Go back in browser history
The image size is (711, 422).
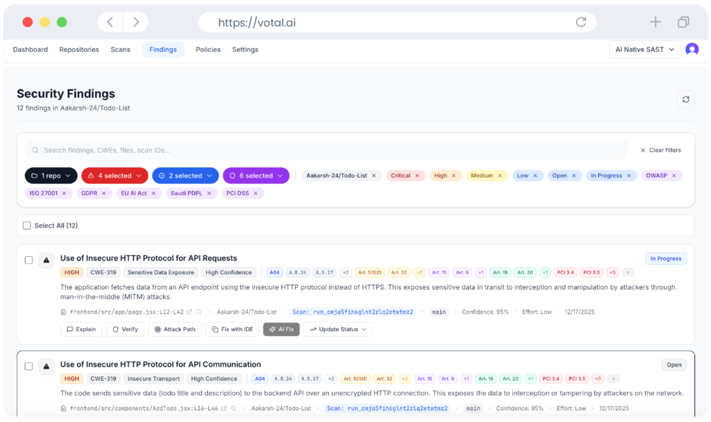point(110,22)
